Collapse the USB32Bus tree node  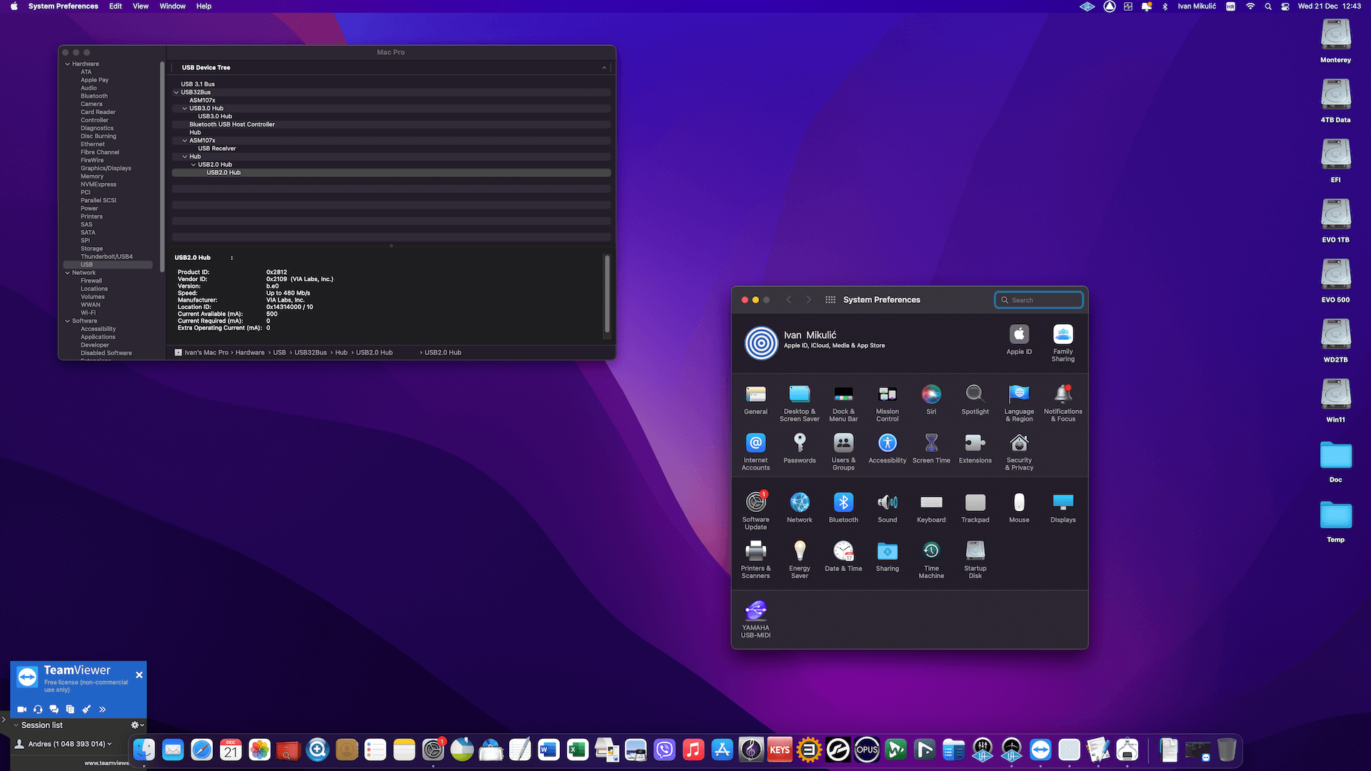tap(176, 92)
